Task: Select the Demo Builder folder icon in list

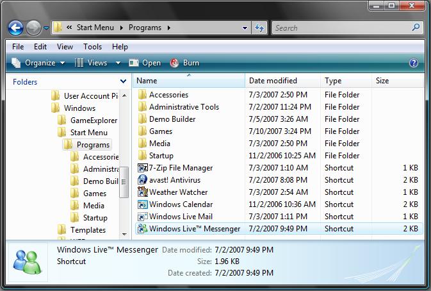Action: [x=142, y=119]
